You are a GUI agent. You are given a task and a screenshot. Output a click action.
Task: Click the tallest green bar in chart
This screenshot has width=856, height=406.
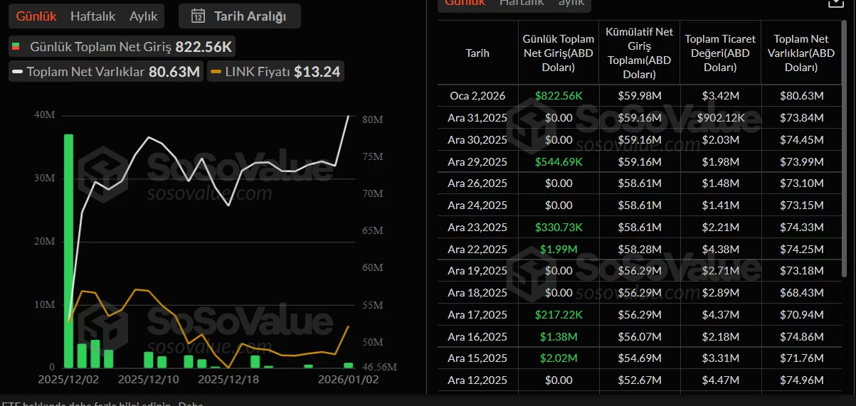pyautogui.click(x=68, y=249)
